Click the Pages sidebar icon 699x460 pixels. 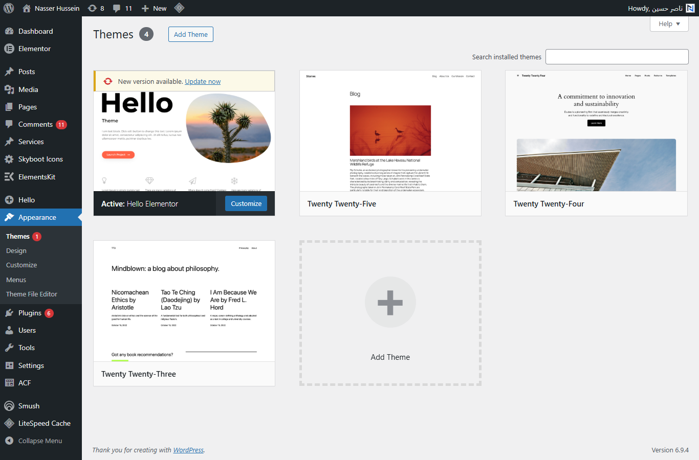(x=9, y=107)
